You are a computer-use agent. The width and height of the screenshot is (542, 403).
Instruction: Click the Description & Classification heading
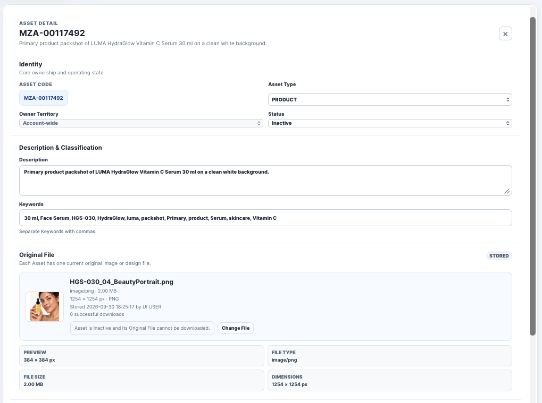coord(61,148)
